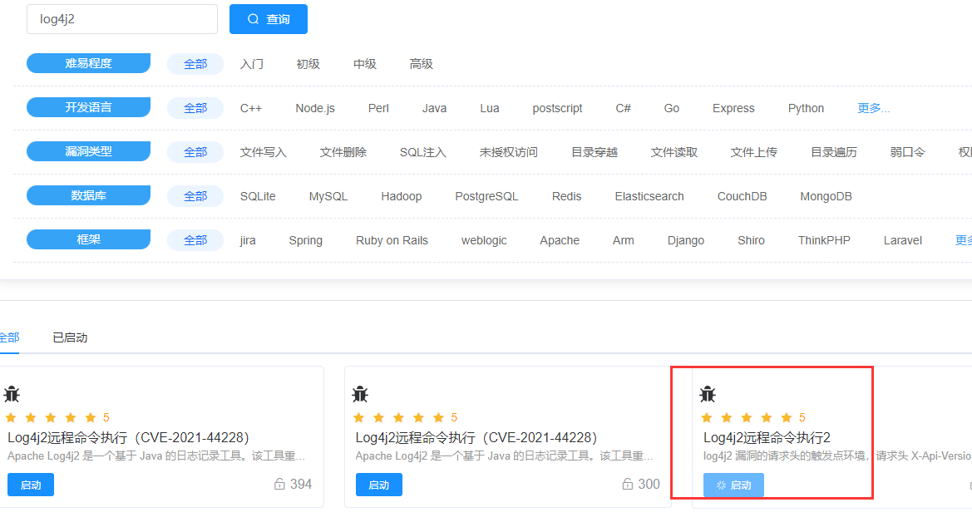Click the 查询 search button

click(269, 19)
